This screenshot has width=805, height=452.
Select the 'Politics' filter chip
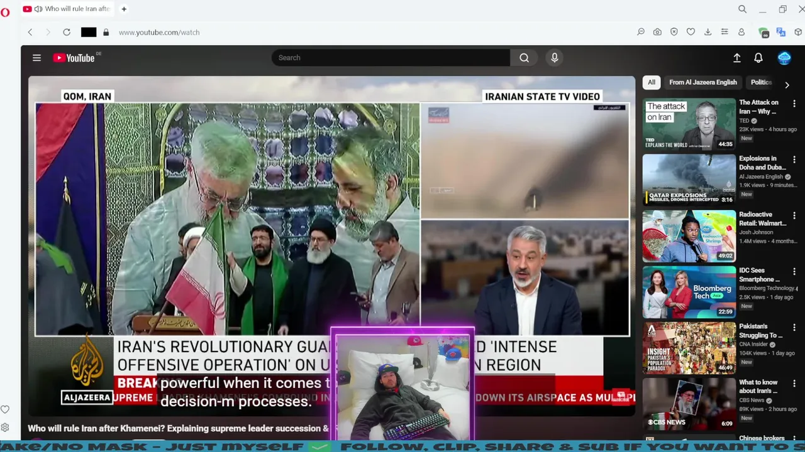click(761, 82)
